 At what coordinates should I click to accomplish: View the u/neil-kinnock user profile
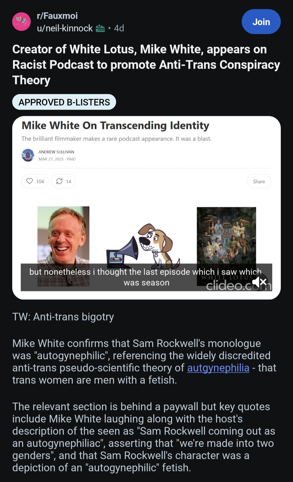(x=65, y=28)
